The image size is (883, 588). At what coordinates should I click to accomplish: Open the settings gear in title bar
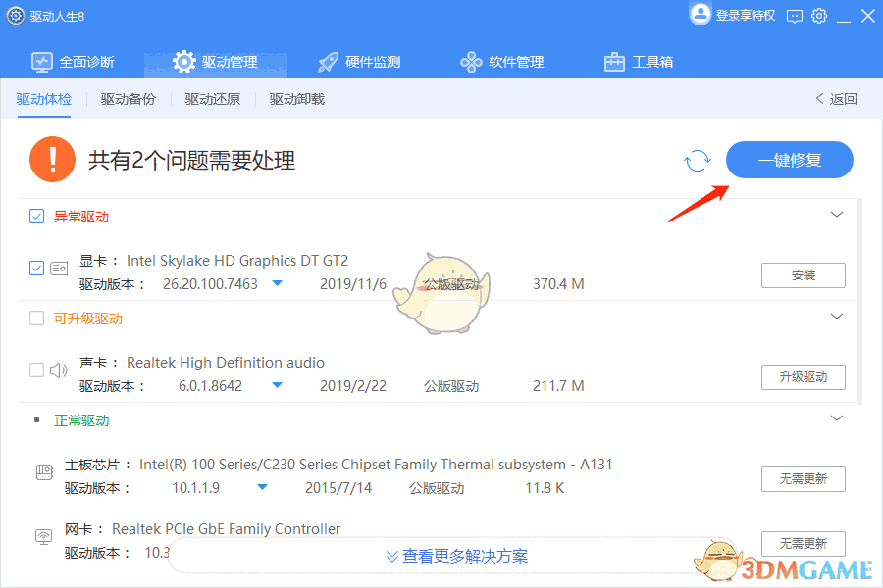tap(819, 16)
